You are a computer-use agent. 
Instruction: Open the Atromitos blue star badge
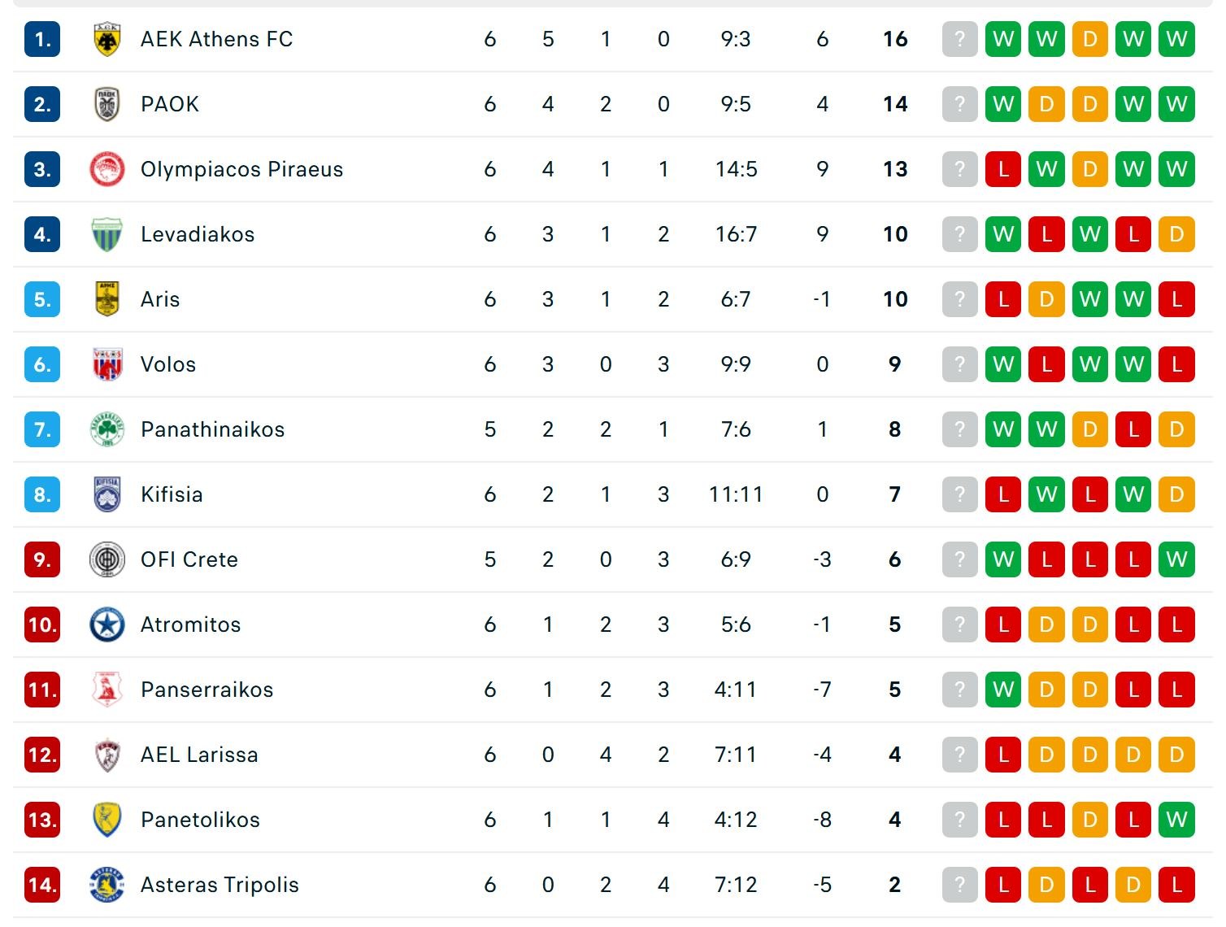tap(107, 625)
